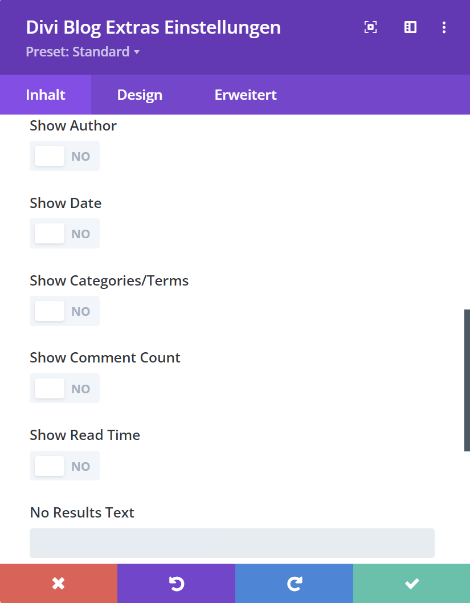Viewport: 470px width, 603px height.
Task: Switch to the Design tab
Action: (140, 95)
